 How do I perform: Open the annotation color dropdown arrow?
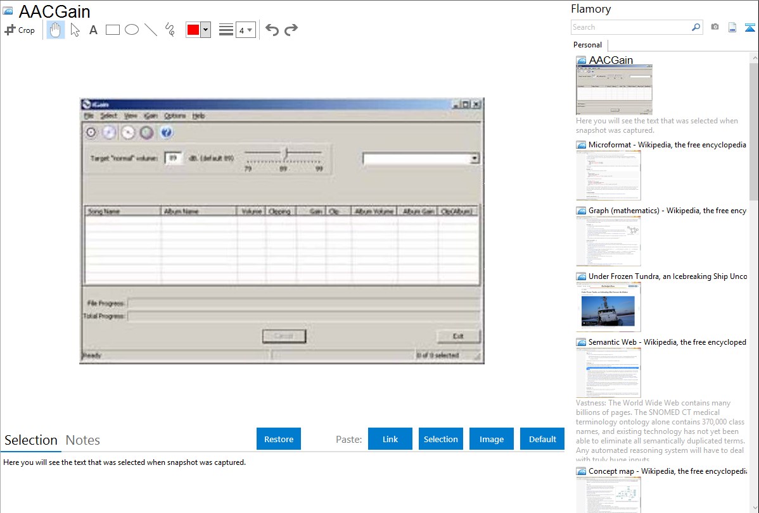(206, 30)
